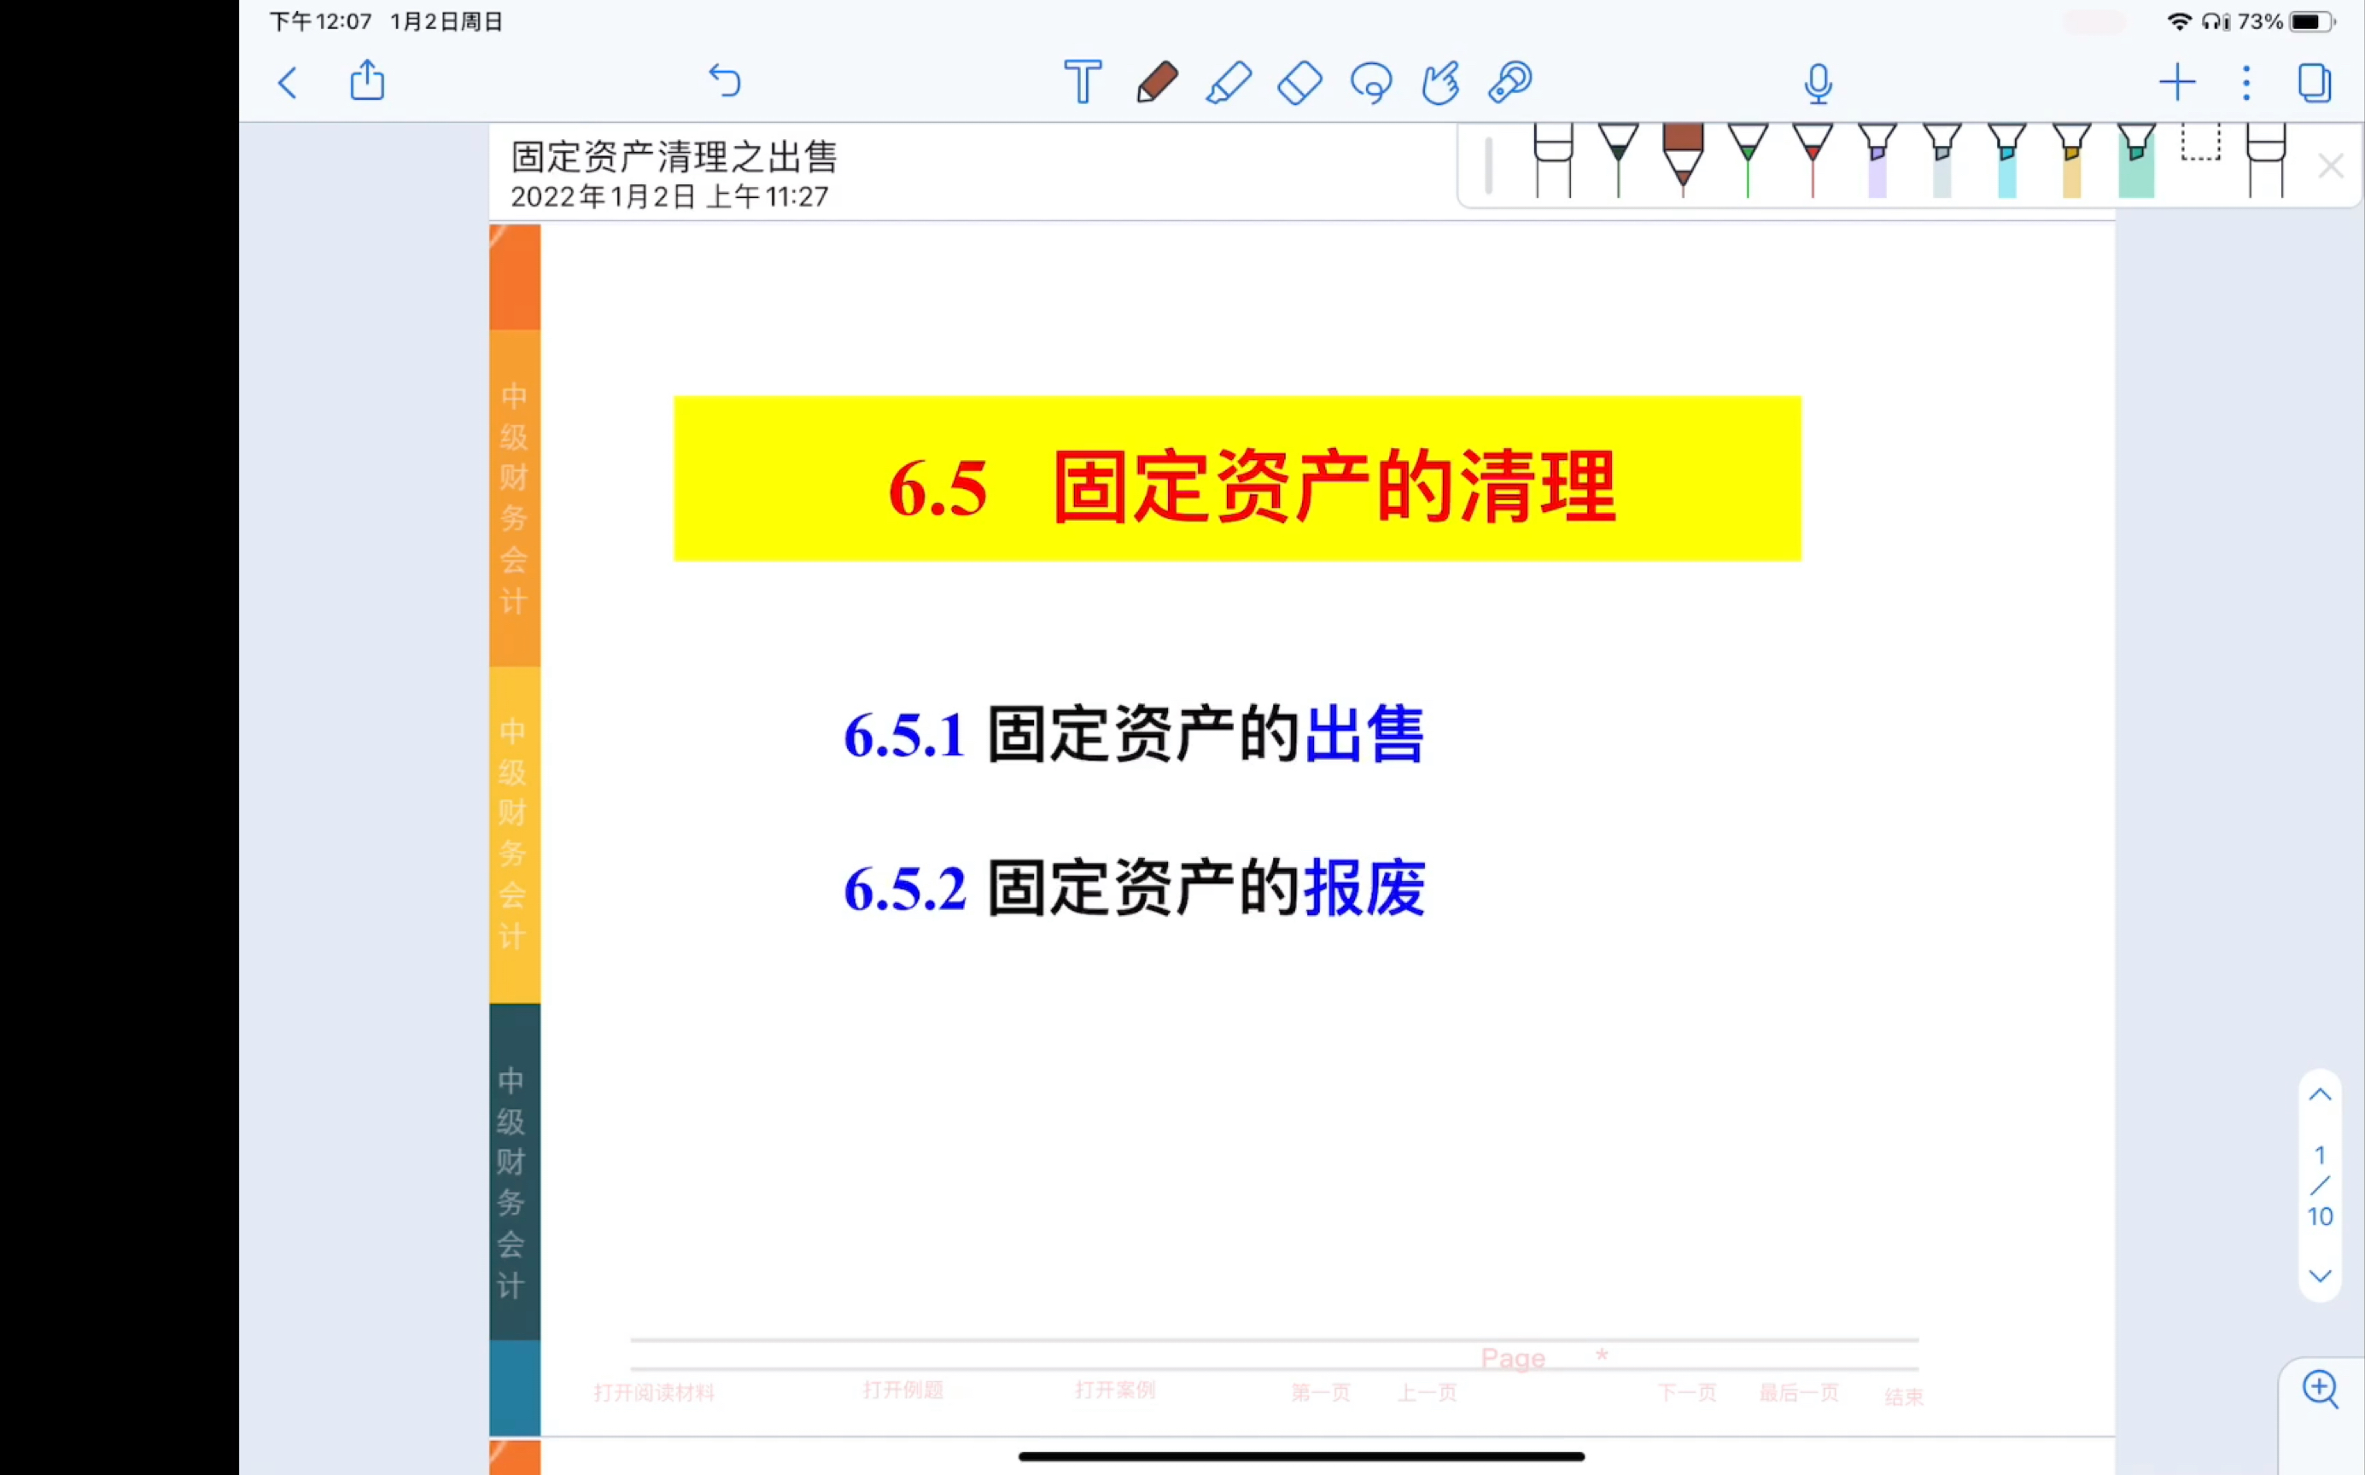This screenshot has width=2365, height=1475.
Task: Choose the purple highlighter preset
Action: pos(1876,161)
